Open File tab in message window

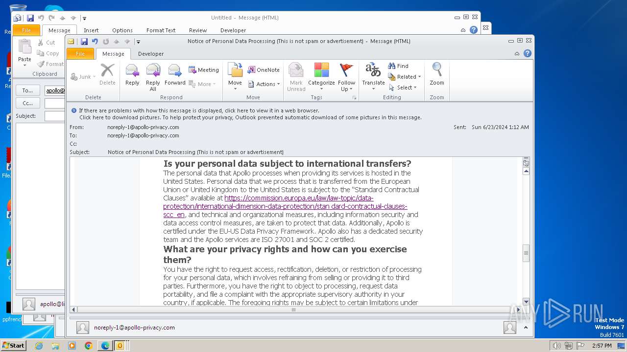(80, 54)
